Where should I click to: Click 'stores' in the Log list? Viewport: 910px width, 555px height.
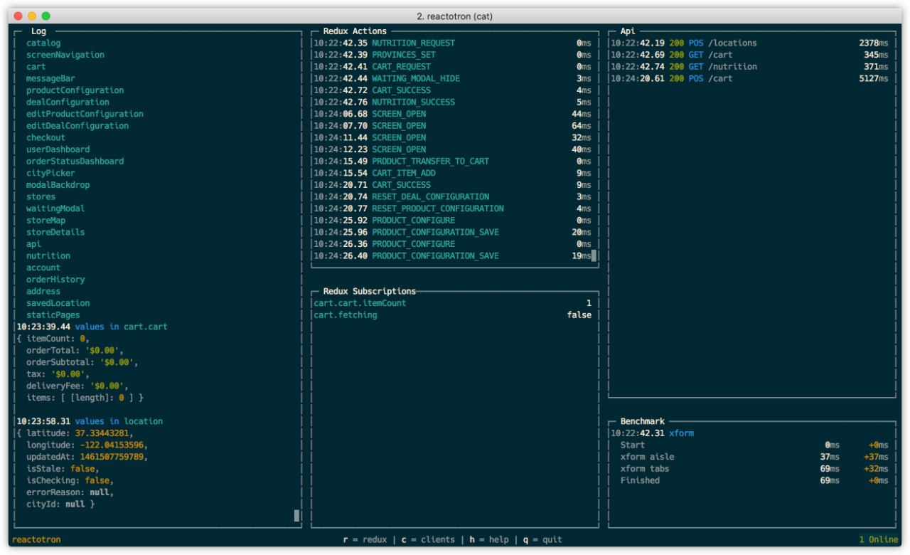pos(41,196)
